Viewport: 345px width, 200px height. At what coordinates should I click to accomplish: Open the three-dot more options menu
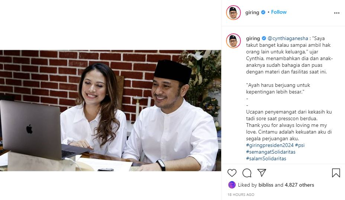(x=337, y=13)
